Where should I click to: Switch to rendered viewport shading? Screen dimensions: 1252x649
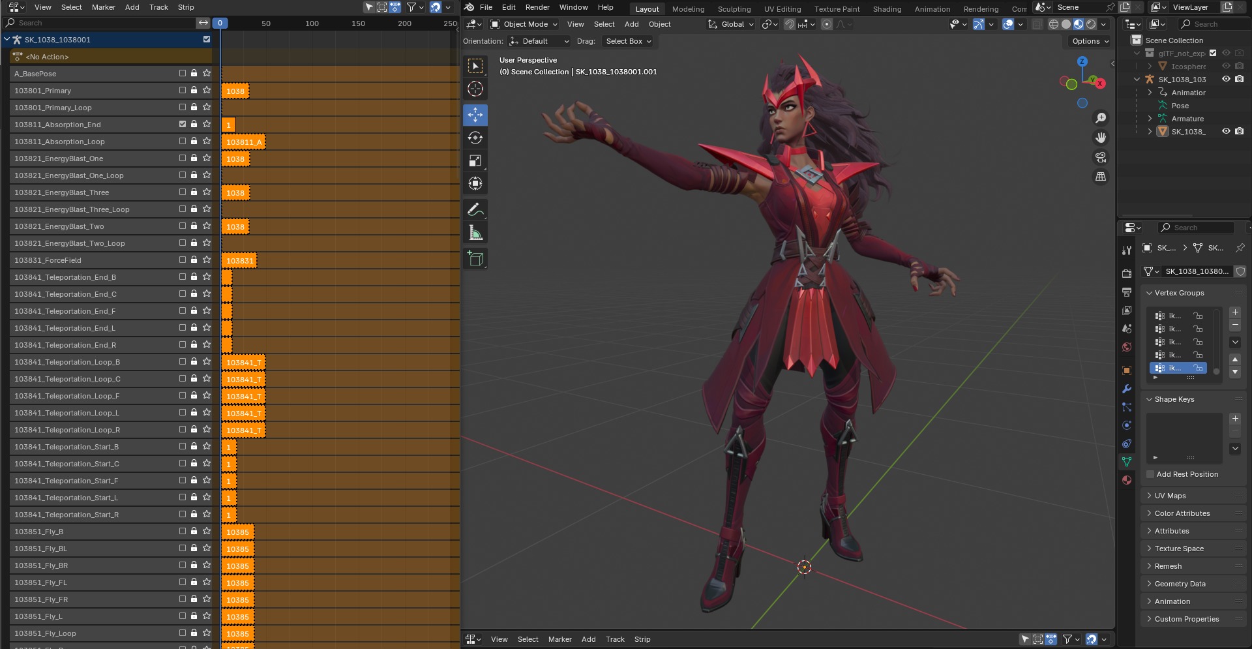[1091, 24]
